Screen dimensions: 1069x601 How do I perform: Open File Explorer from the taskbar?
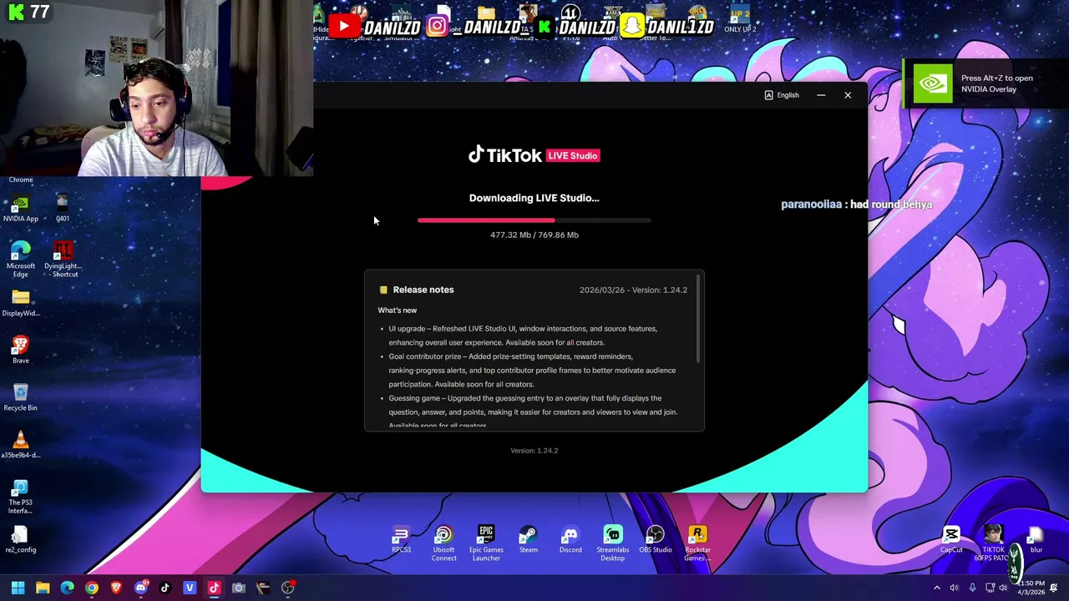(x=43, y=588)
